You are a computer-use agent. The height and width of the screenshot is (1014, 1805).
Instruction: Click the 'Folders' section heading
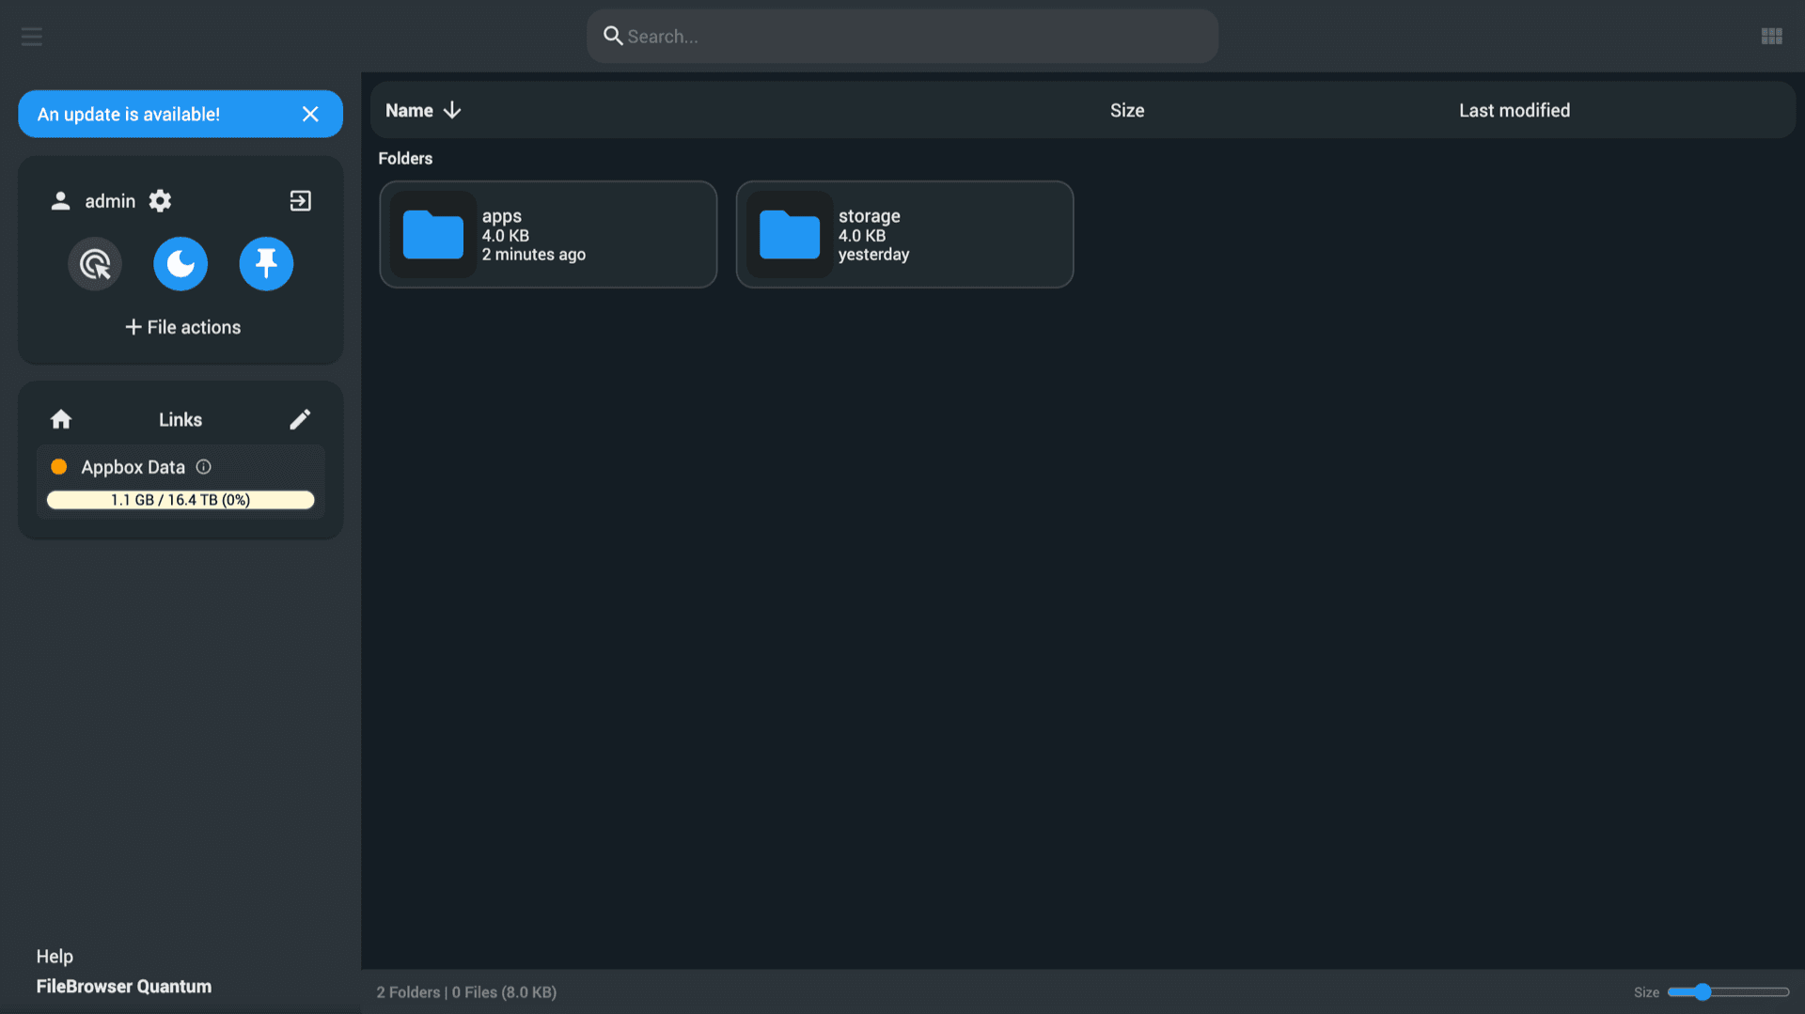(405, 158)
